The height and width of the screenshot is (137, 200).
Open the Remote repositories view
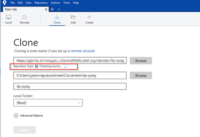[x=24, y=19]
